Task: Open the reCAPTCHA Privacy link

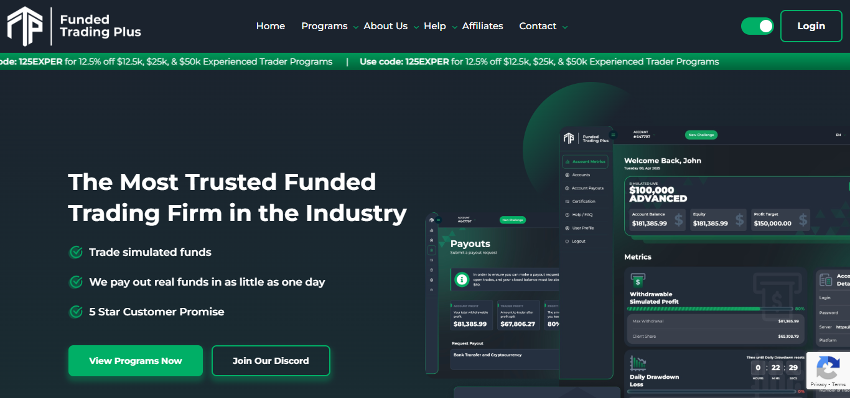Action: (818, 385)
